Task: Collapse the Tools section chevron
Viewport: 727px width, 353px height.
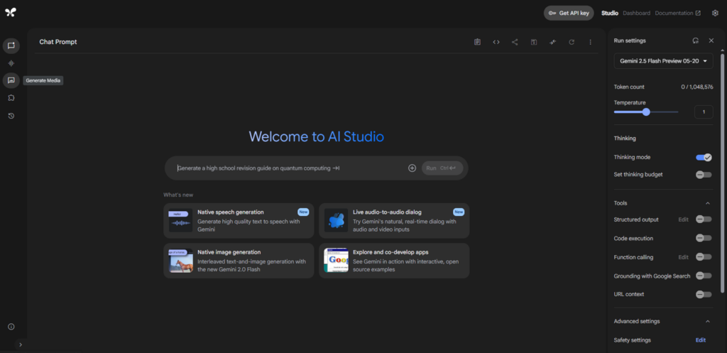Action: 708,203
